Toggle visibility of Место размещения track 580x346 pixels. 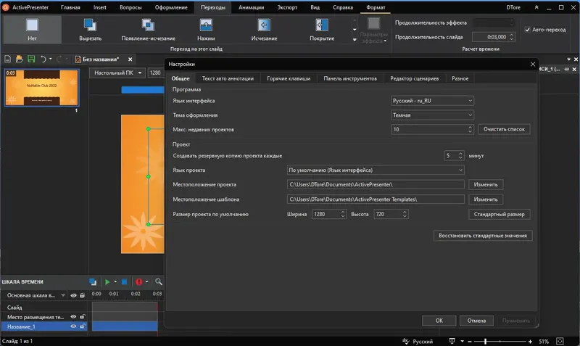click(x=73, y=317)
